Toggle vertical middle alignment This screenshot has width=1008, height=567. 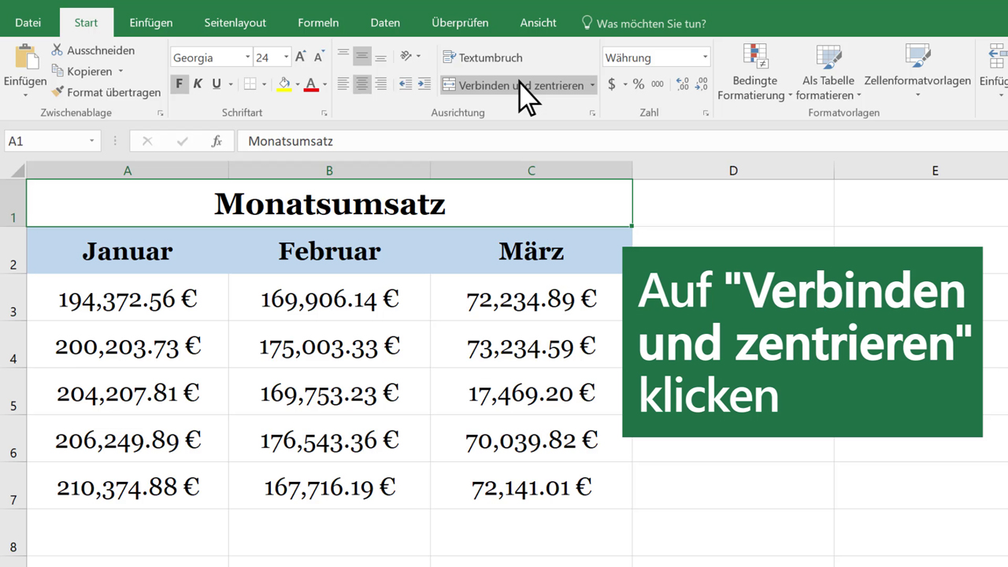(x=362, y=57)
